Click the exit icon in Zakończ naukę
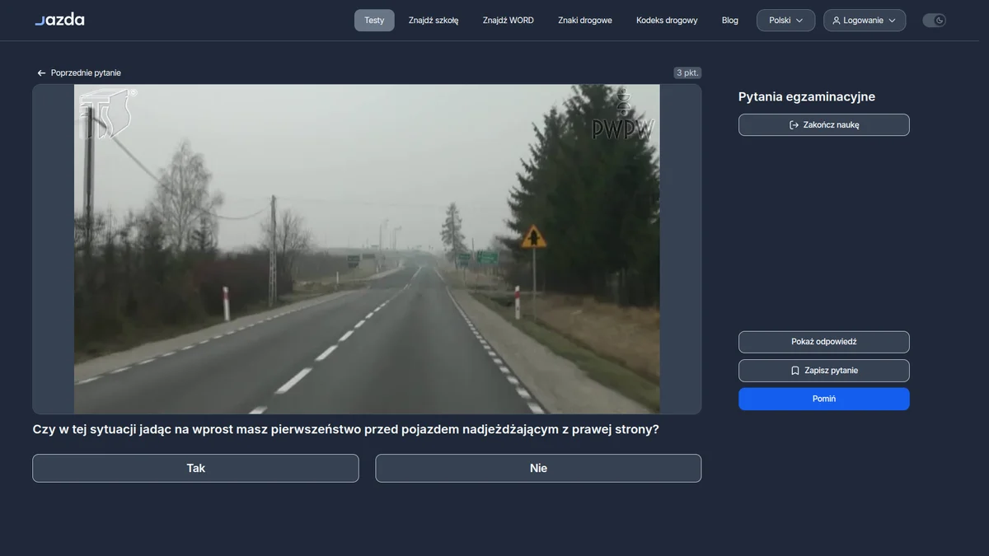Screen dimensions: 989x556 [x=794, y=125]
